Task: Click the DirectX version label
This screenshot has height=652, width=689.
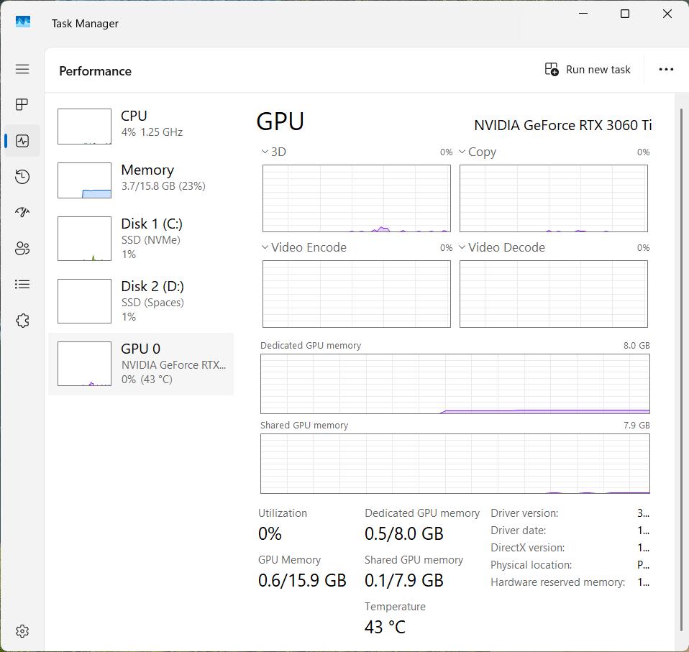Action: coord(527,548)
